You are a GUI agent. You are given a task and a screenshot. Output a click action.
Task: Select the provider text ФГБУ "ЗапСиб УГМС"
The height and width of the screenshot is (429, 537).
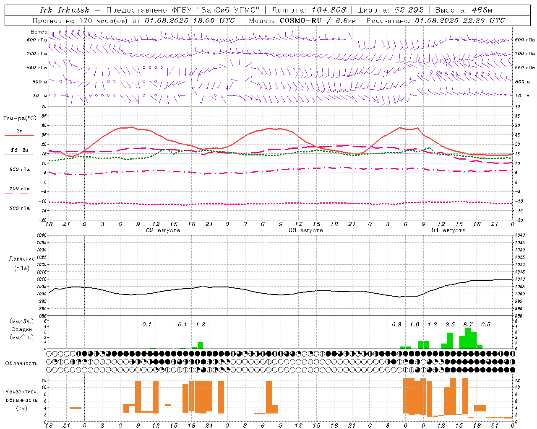click(216, 10)
